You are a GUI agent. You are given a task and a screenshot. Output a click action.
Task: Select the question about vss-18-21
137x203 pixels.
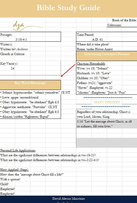[x=48, y=155]
